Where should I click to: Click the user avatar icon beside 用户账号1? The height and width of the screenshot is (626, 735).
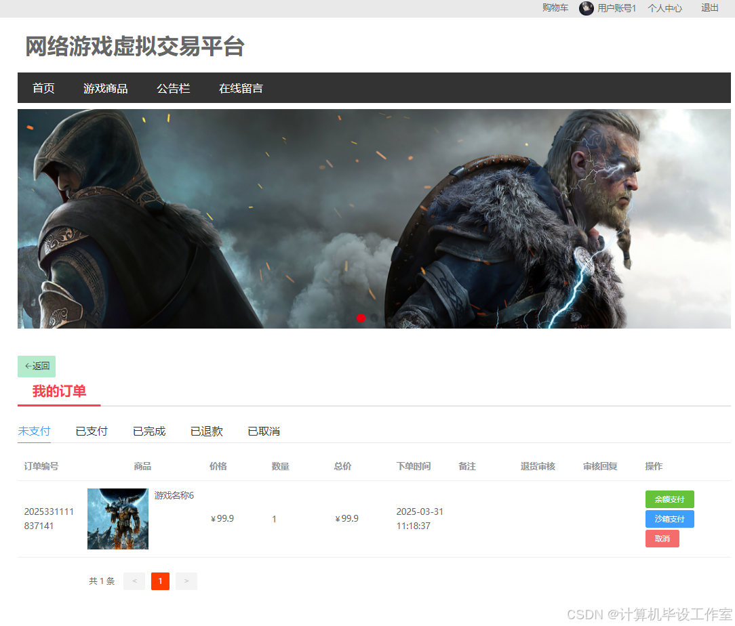(x=586, y=8)
